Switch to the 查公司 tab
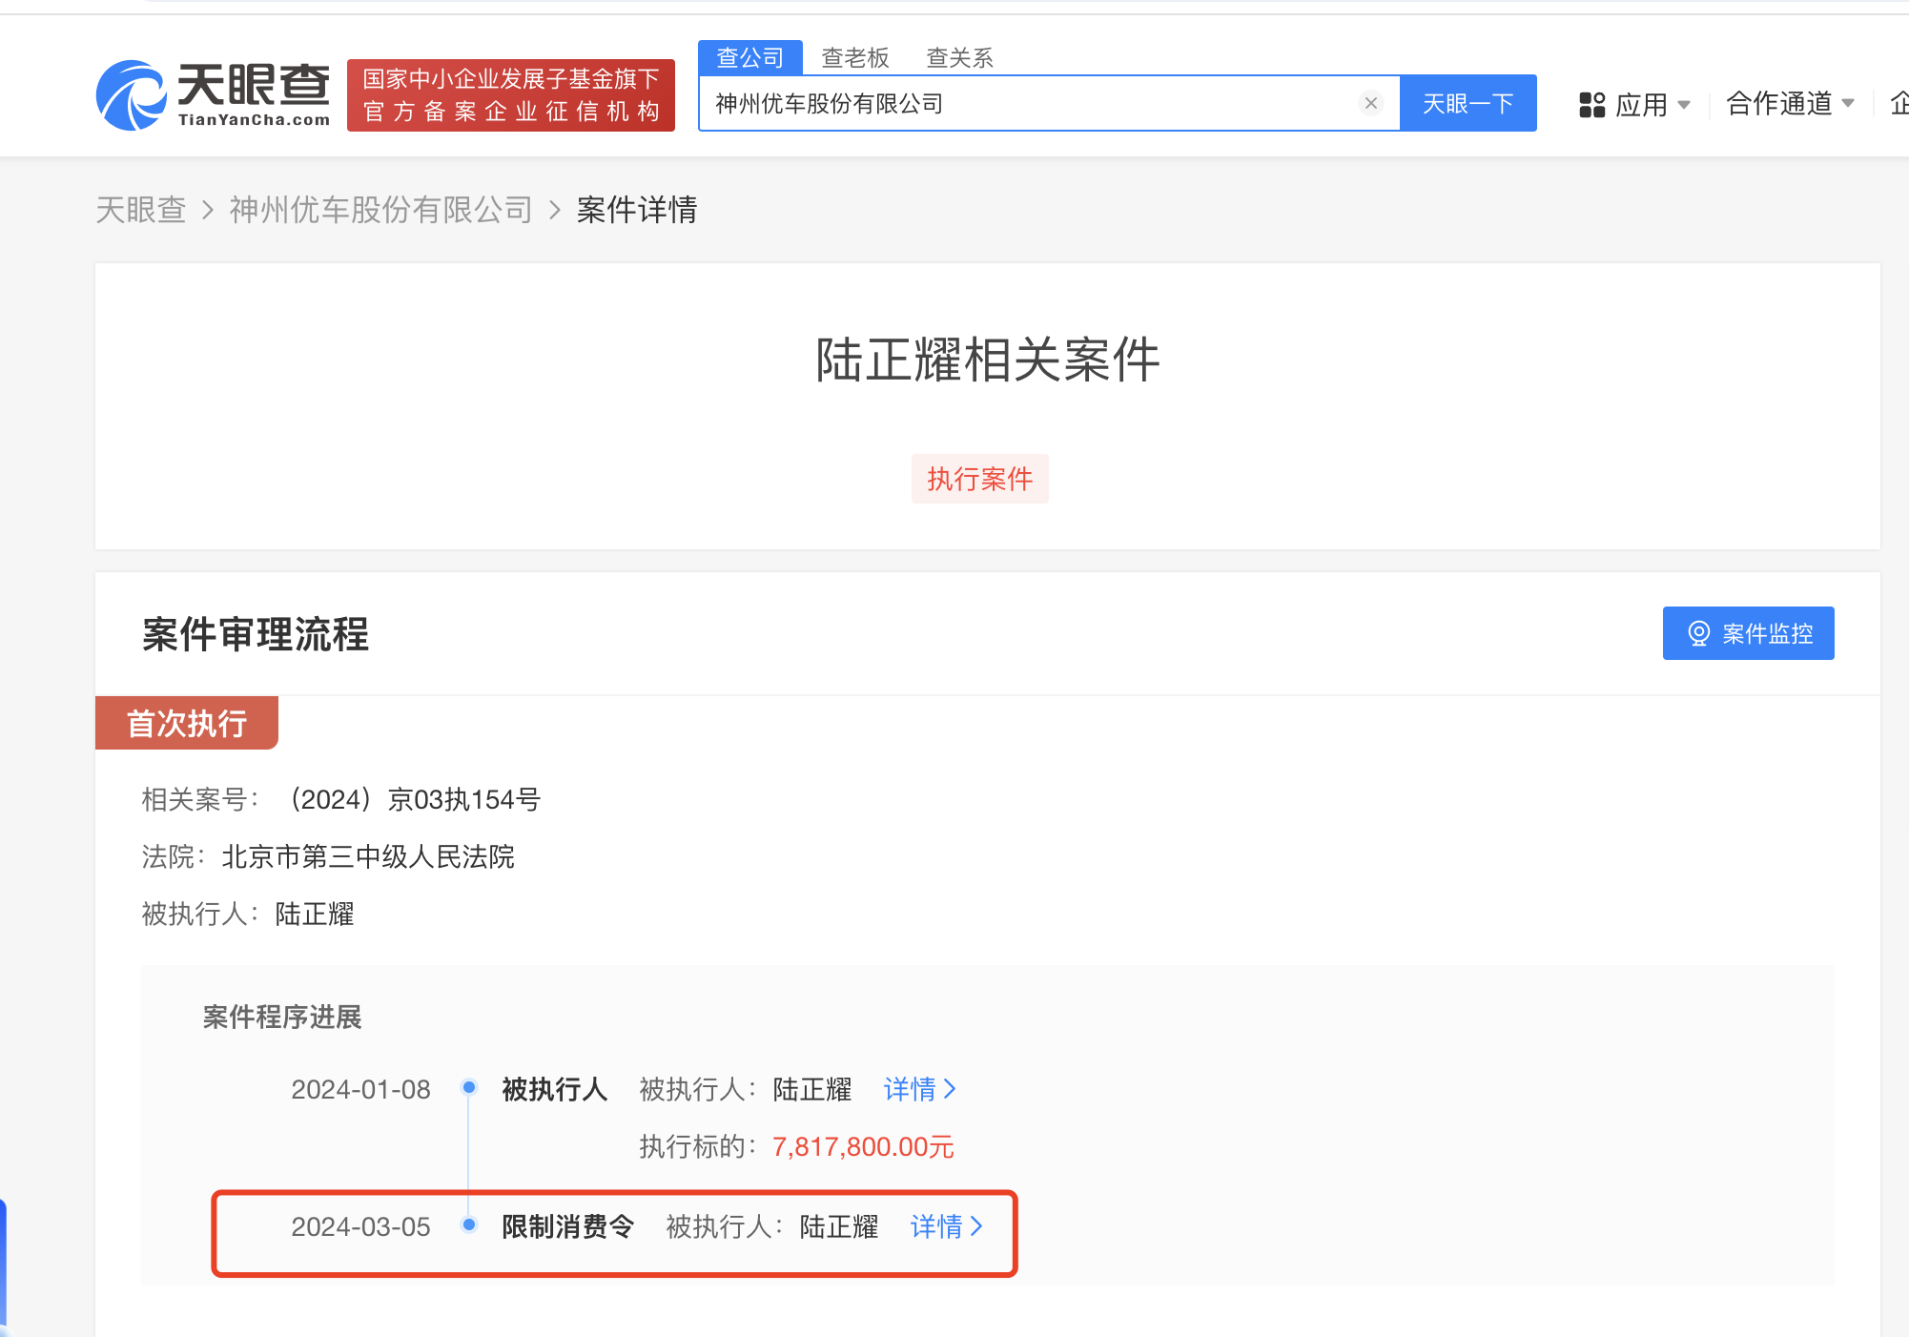This screenshot has height=1337, width=1909. [750, 57]
